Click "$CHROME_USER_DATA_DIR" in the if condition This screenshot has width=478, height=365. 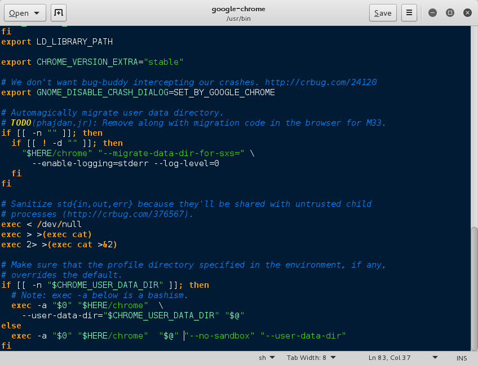click(x=105, y=285)
